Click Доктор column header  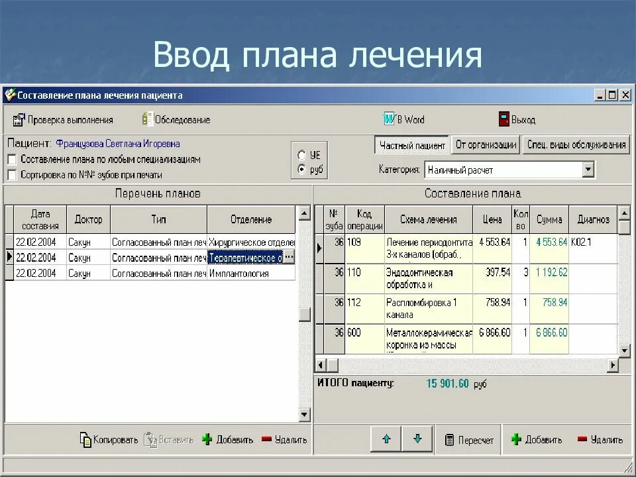tap(88, 219)
